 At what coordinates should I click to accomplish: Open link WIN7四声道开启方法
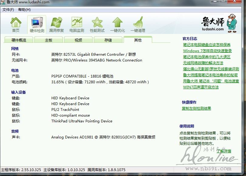201,87
